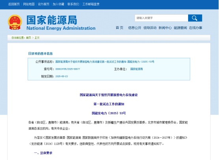The image size is (219, 160).
Task: Click the 公开事项名称 value text
Action: pos(105,62)
